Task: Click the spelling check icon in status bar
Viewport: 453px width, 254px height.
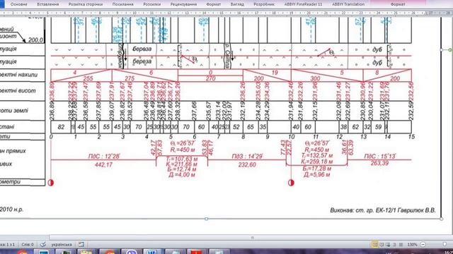Action: pyautogui.click(x=42, y=245)
